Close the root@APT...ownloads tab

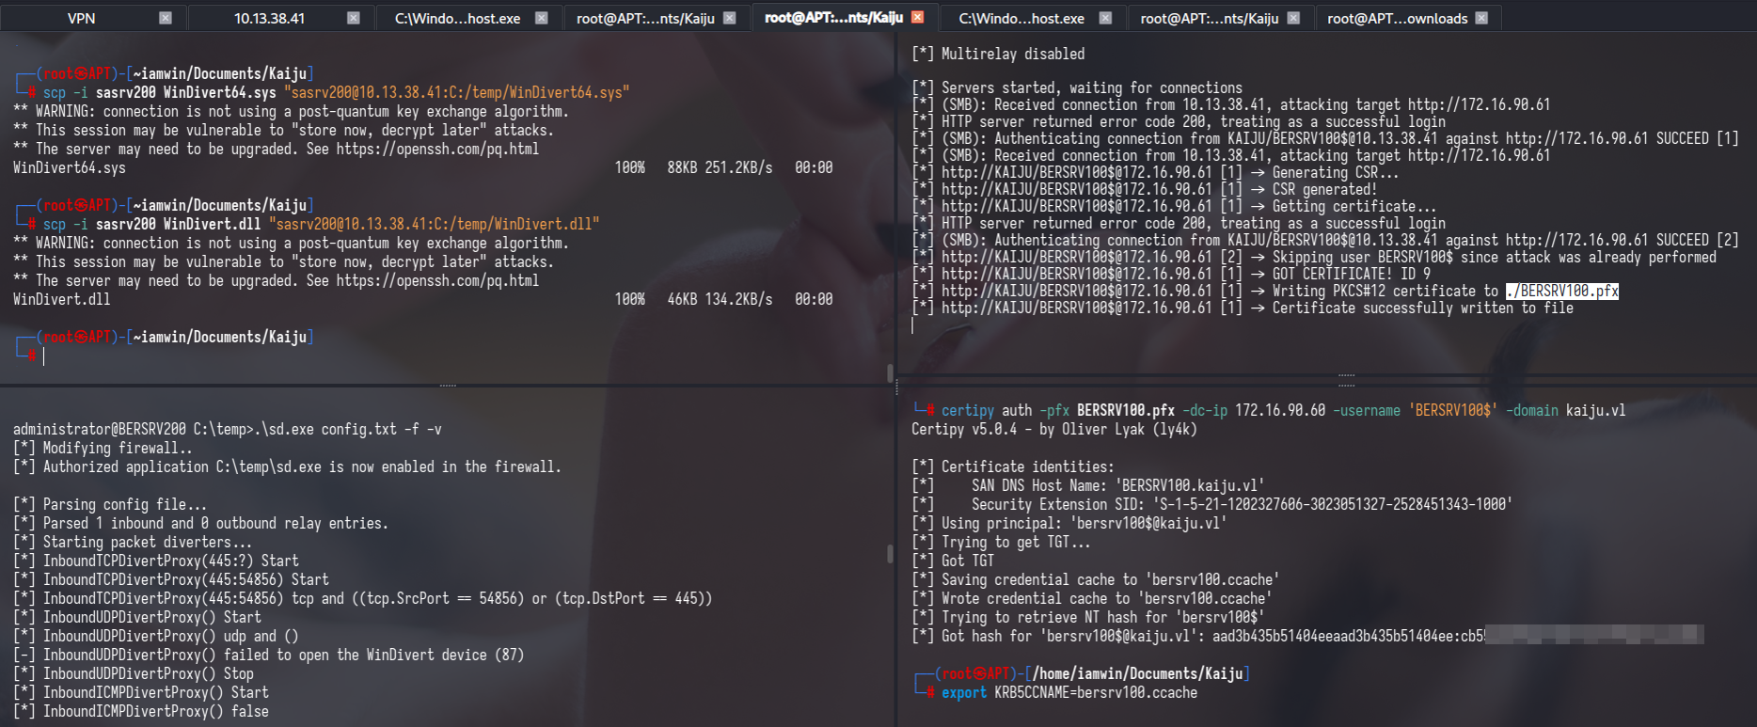click(x=1481, y=18)
